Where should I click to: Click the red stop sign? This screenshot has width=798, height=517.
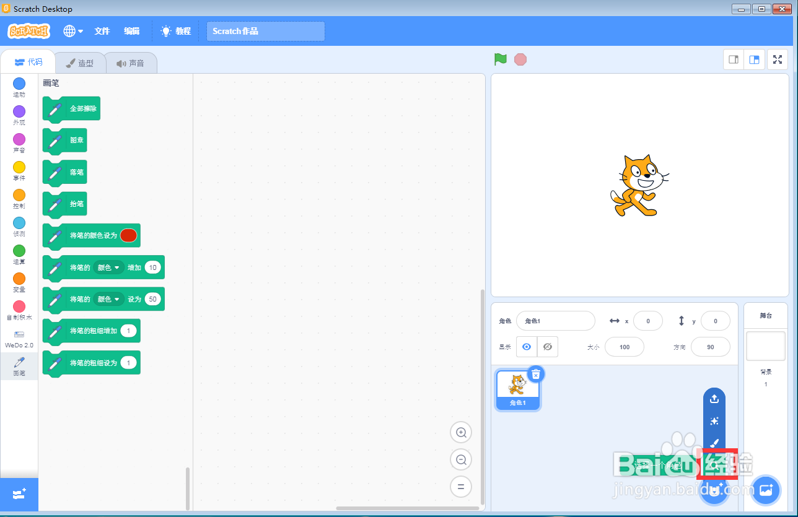520,59
